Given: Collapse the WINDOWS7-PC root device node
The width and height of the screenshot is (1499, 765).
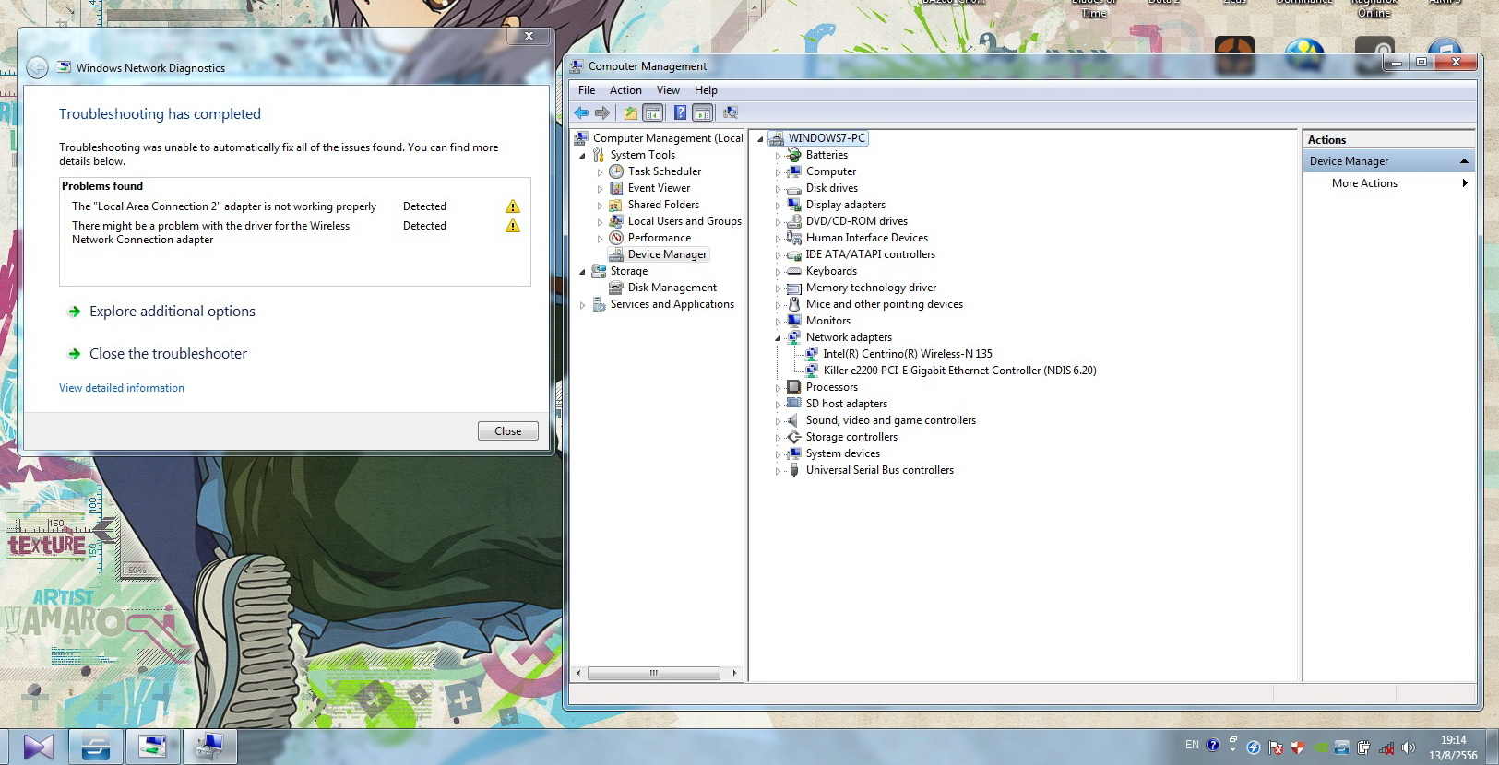Looking at the screenshot, I should point(760,139).
